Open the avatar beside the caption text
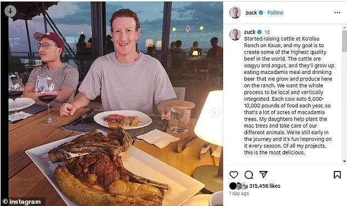Image resolution: width=347 pixels, height=206 pixels. (x=235, y=35)
